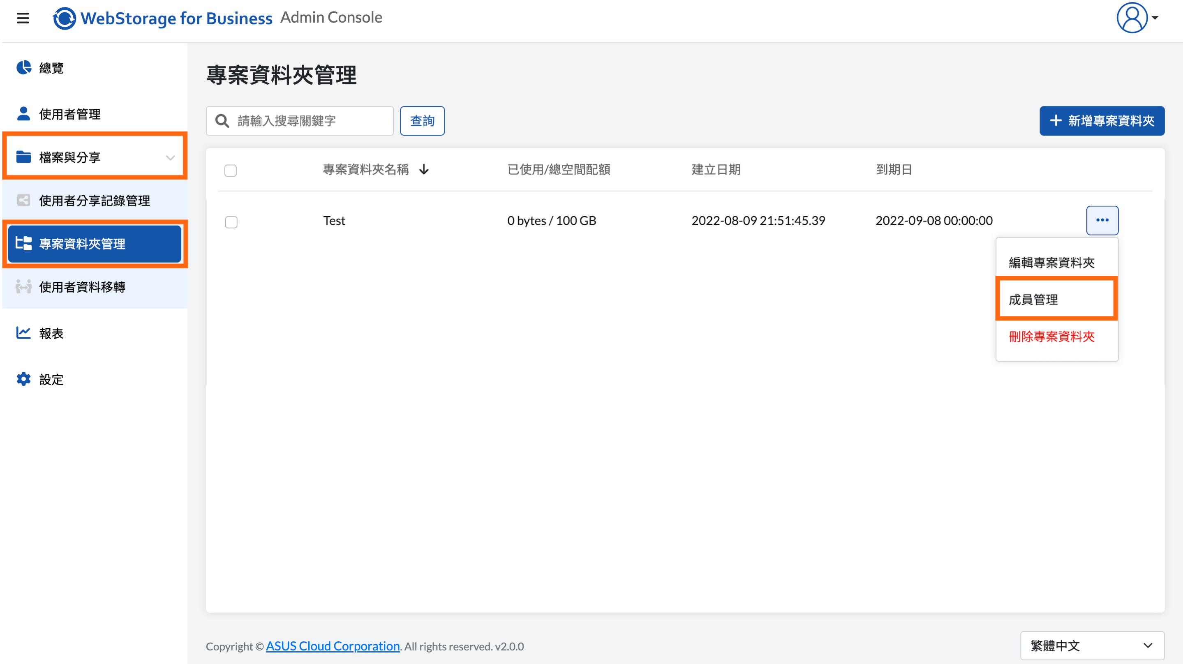Open 使用者資料移轉 submenu item
Image resolution: width=1183 pixels, height=664 pixels.
pyautogui.click(x=95, y=287)
